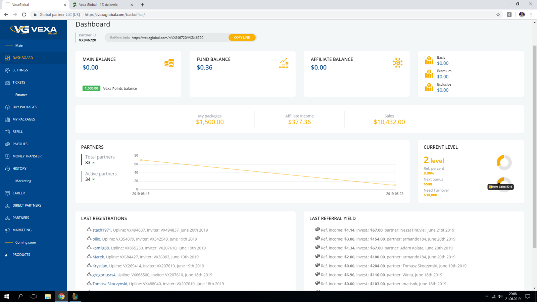Image resolution: width=537 pixels, height=302 pixels.
Task: Click the 1,500.00 Vexa Points badge
Action: (x=91, y=89)
